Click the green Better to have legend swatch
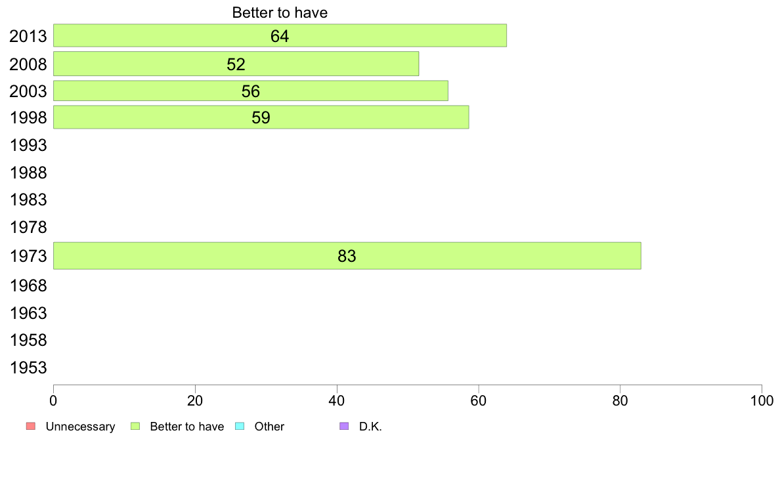780x483 pixels. 135,427
